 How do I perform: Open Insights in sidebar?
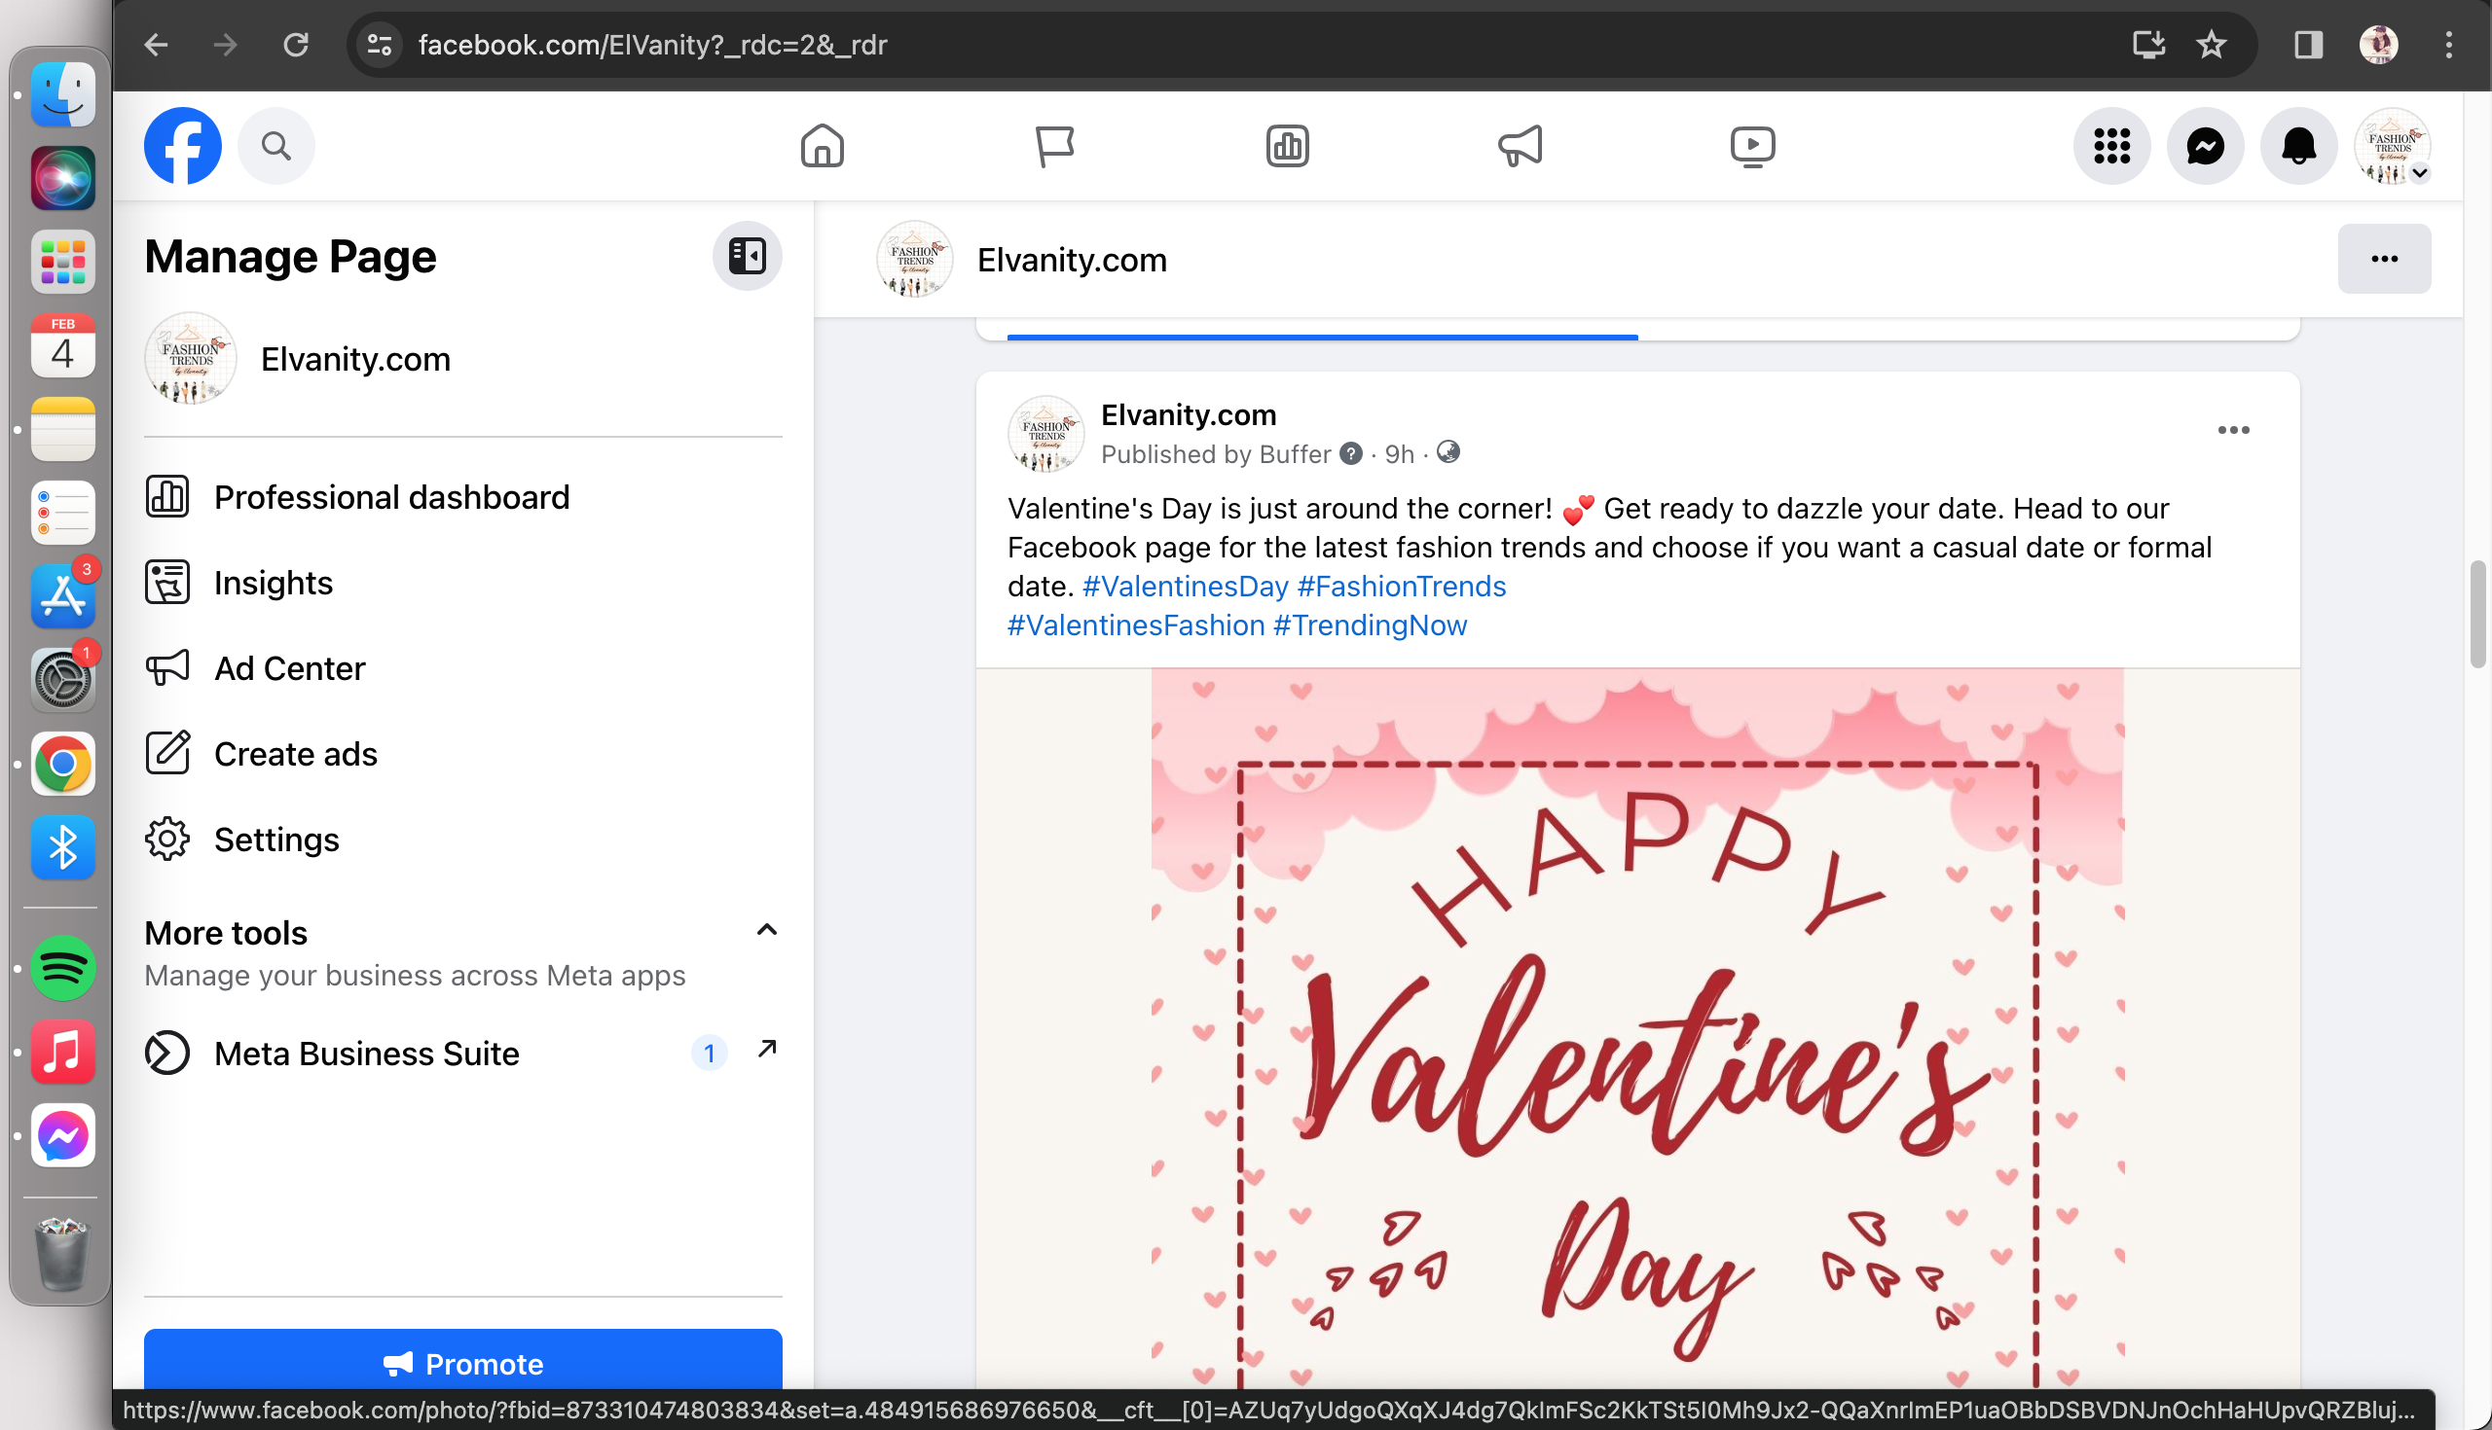pyautogui.click(x=274, y=583)
